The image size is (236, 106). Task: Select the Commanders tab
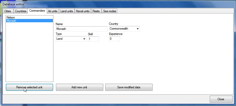37,11
